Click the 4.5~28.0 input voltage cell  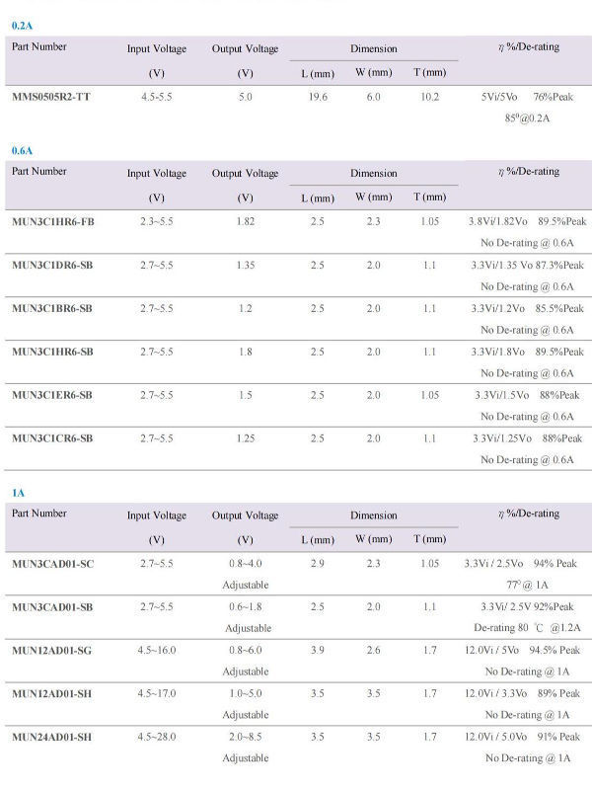click(x=156, y=737)
